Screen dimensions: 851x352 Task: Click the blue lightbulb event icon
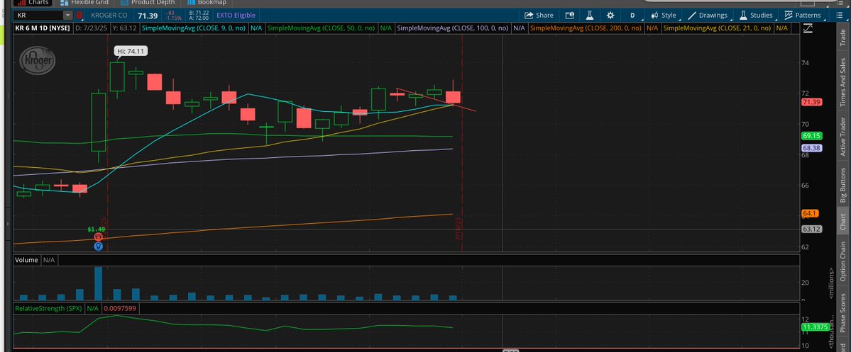pyautogui.click(x=98, y=246)
